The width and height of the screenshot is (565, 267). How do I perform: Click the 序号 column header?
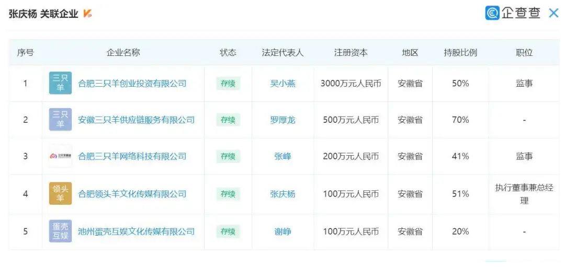(25, 53)
